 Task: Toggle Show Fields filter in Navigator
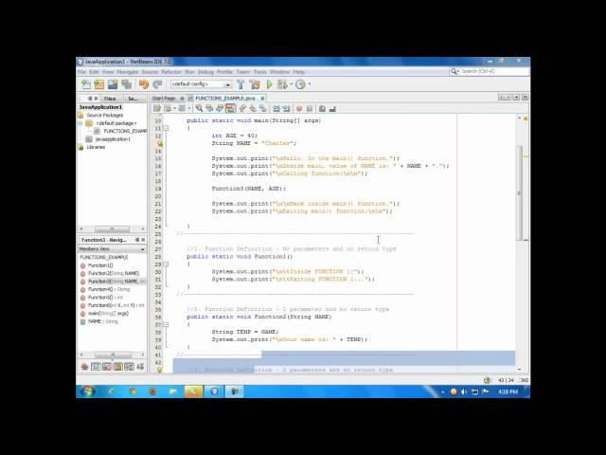96,366
